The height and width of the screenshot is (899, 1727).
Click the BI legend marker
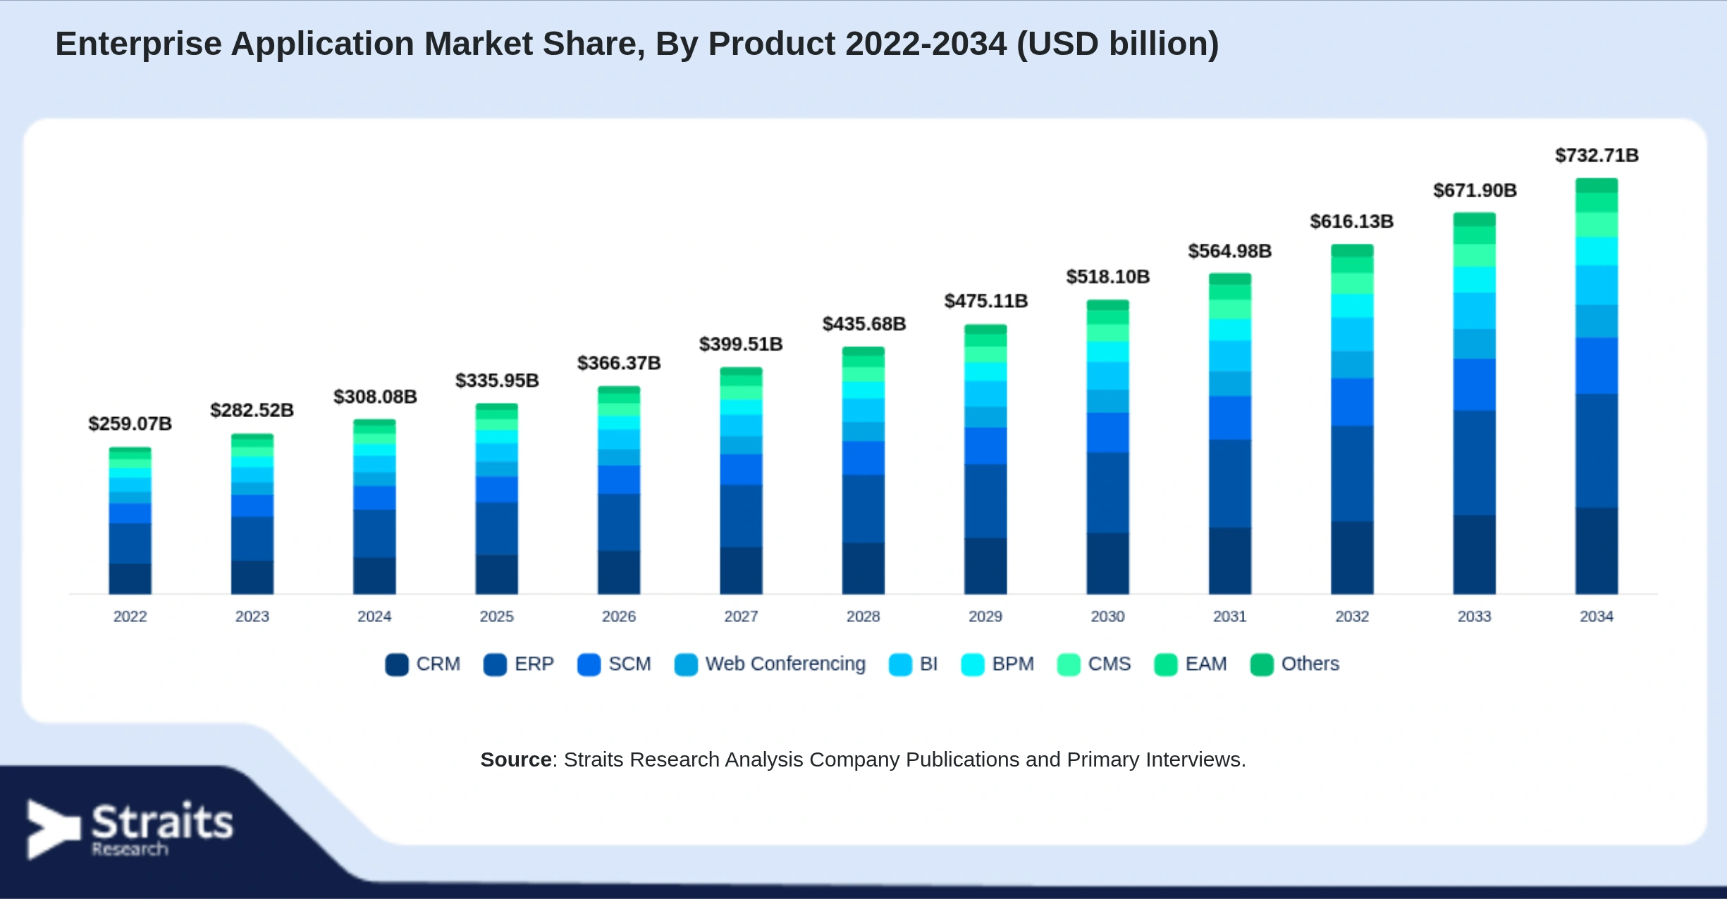[x=900, y=664]
